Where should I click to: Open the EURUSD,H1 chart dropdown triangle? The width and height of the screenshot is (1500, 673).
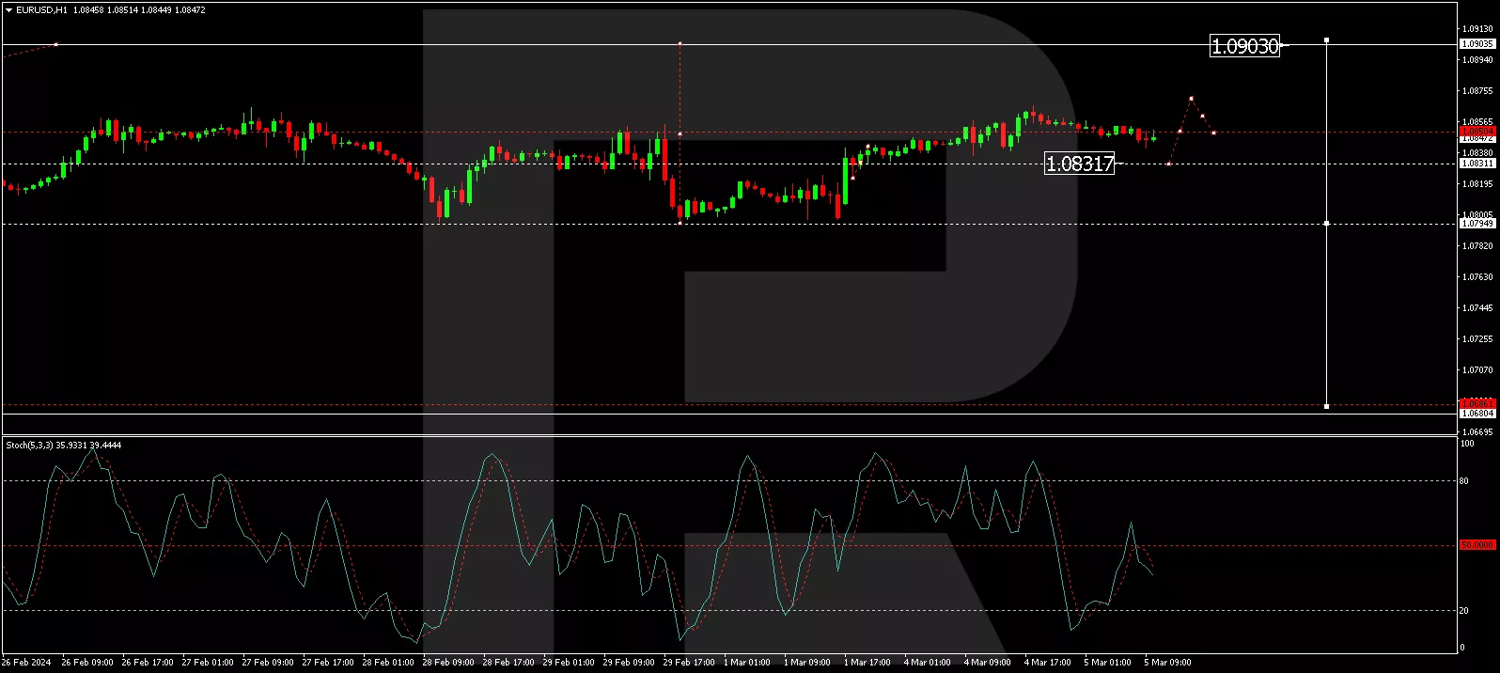pyautogui.click(x=8, y=10)
